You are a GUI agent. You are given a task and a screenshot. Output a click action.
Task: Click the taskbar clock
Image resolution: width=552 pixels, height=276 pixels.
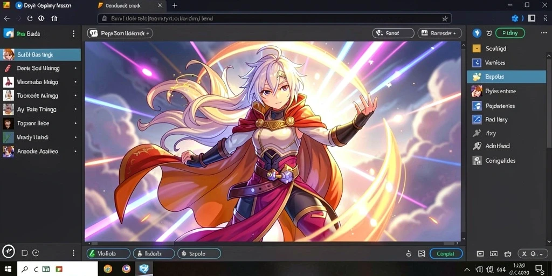click(519, 270)
